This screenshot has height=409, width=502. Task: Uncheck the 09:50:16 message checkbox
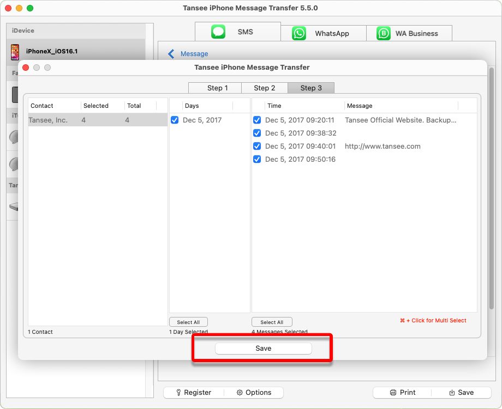click(x=257, y=159)
